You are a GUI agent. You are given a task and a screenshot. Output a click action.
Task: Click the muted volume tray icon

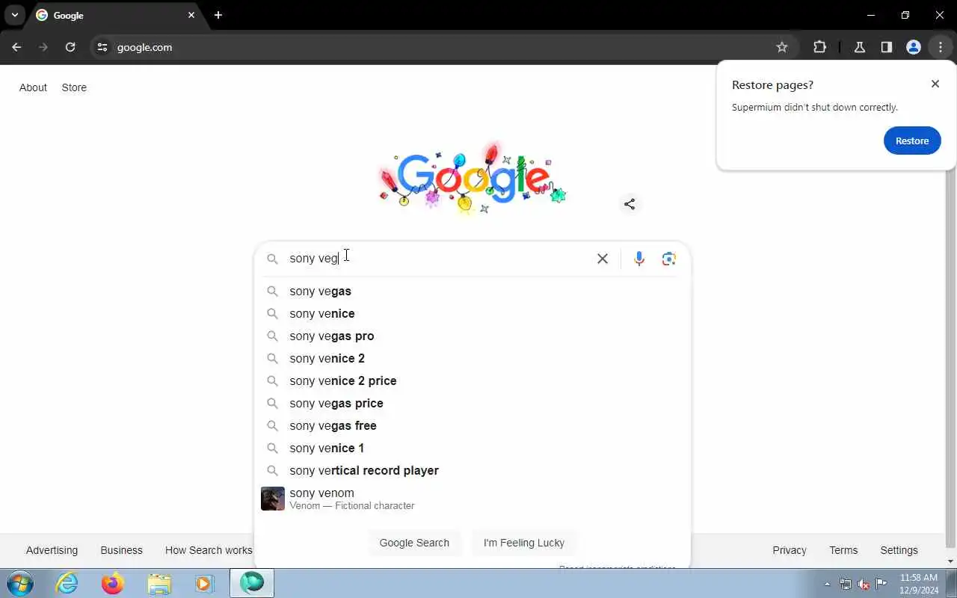pyautogui.click(x=864, y=584)
